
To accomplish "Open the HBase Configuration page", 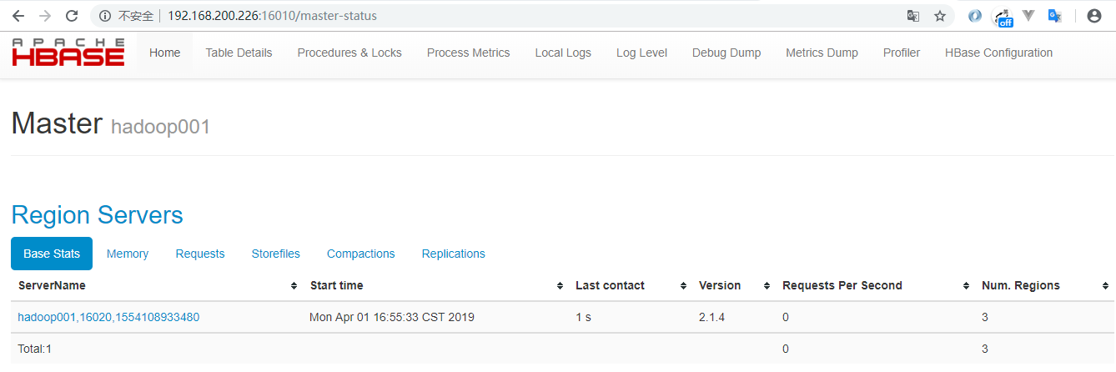I will pos(998,53).
